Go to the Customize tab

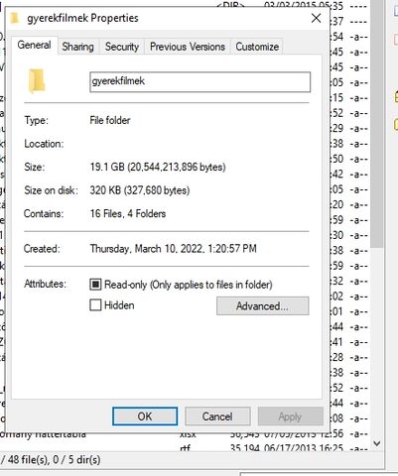coord(257,47)
